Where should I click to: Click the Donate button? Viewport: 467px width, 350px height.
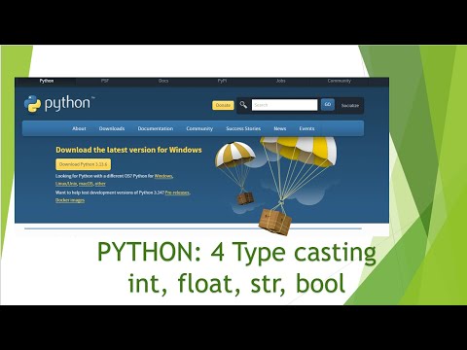[223, 105]
